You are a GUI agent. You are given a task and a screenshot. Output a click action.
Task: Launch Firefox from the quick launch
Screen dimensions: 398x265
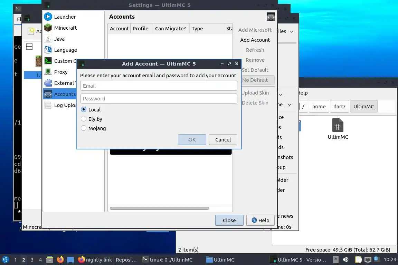[x=60, y=259]
